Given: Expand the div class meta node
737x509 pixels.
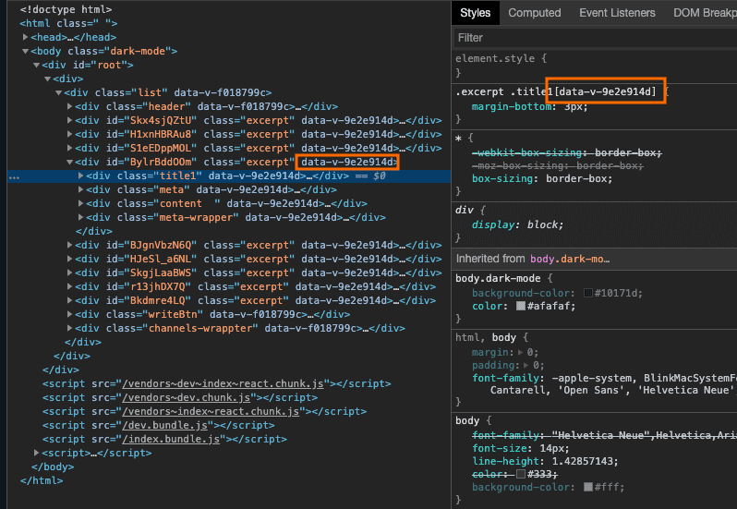Looking at the screenshot, I should pyautogui.click(x=81, y=189).
